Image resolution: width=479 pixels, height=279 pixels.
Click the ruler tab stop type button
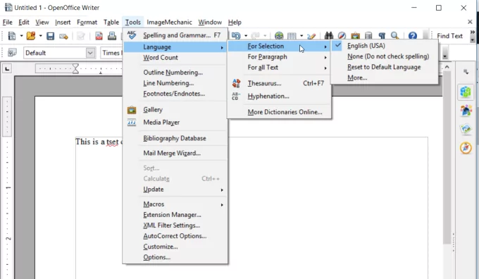click(x=7, y=68)
